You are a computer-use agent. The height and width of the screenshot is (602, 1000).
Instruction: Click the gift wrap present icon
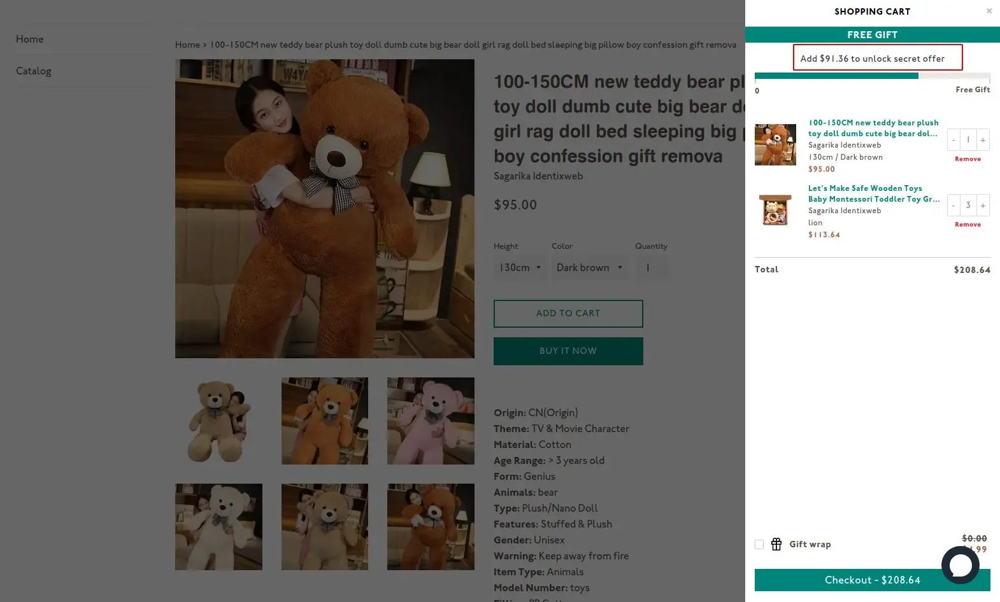[776, 544]
